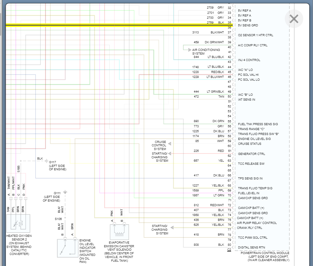
Task: Click the 890 DK GRN wire label
Action: (x=209, y=121)
